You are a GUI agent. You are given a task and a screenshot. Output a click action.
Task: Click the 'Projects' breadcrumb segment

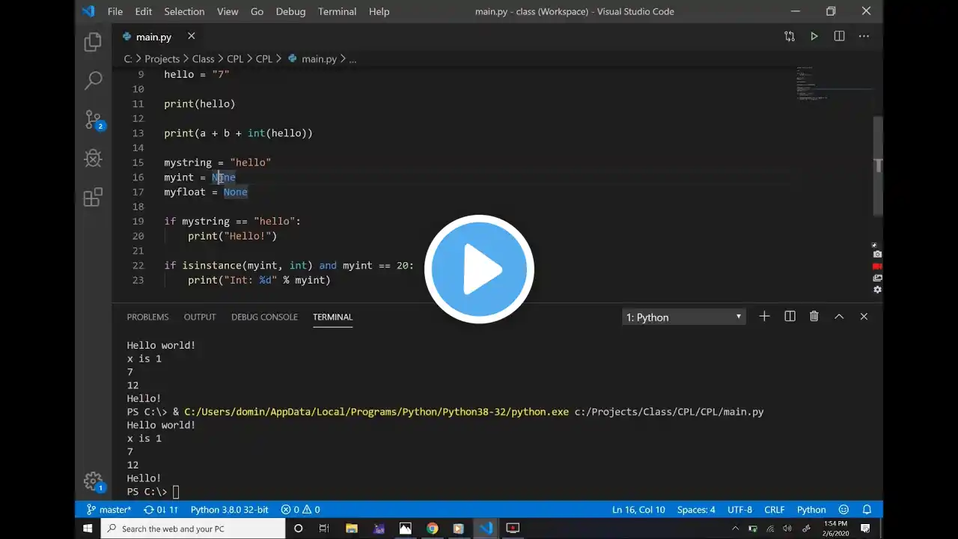pos(162,58)
